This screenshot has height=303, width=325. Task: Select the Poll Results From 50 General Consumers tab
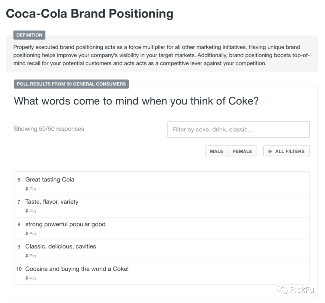(71, 84)
